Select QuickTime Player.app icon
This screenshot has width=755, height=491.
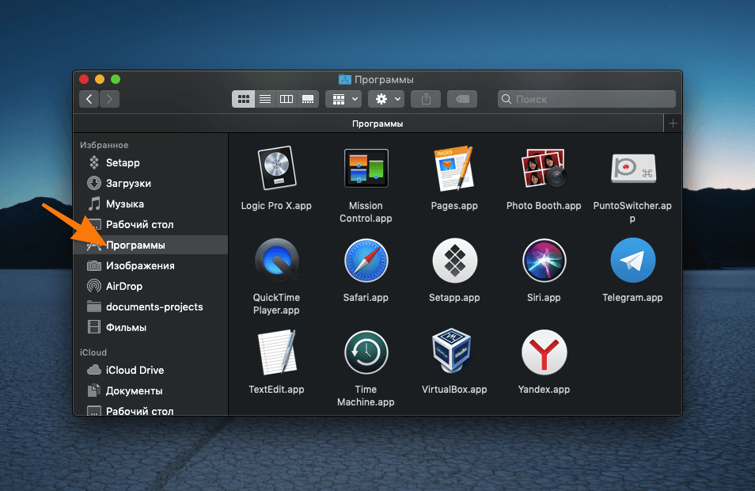(276, 261)
